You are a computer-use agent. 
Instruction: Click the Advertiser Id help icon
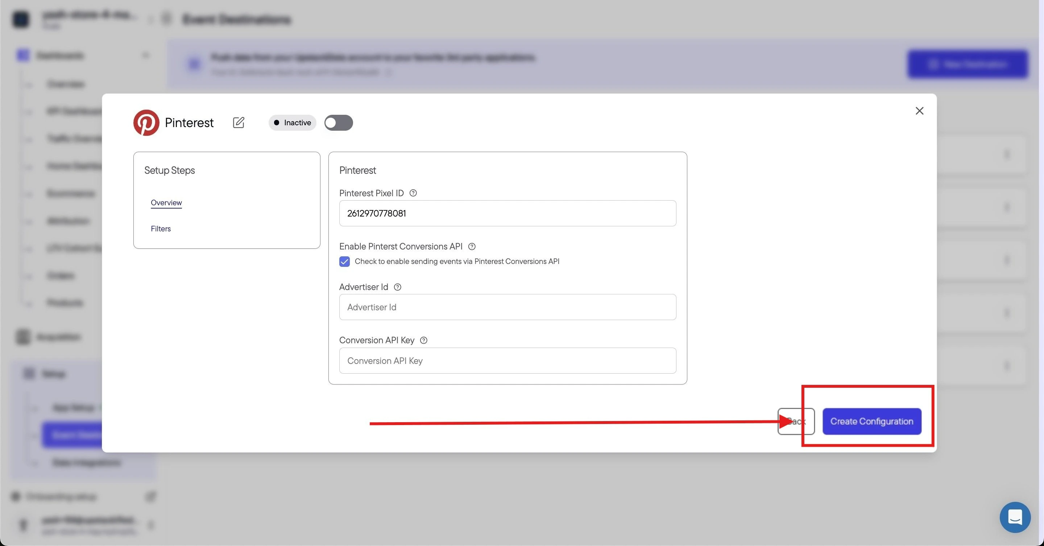[x=398, y=287]
